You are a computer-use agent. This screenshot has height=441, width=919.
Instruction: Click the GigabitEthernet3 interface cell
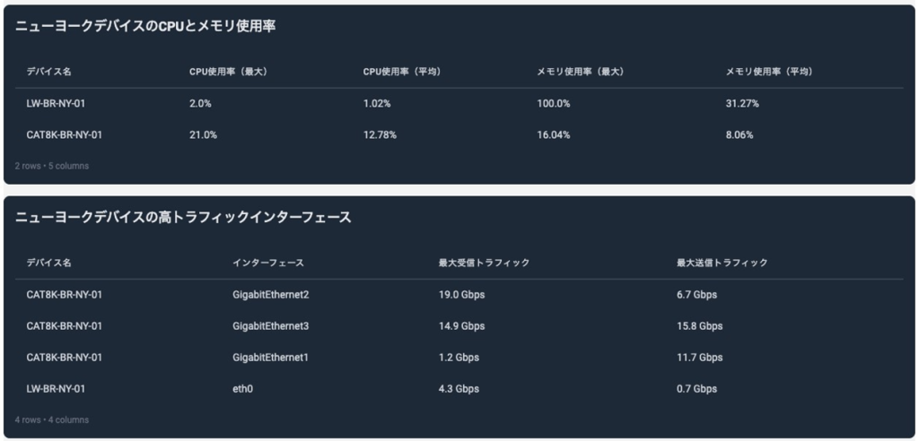point(270,325)
